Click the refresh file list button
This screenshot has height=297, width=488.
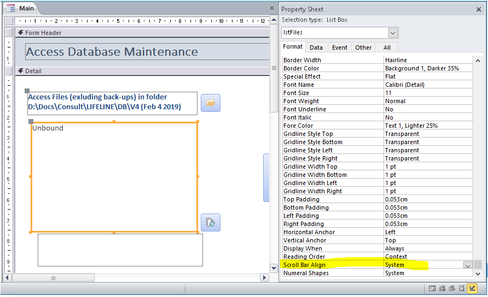point(211,222)
